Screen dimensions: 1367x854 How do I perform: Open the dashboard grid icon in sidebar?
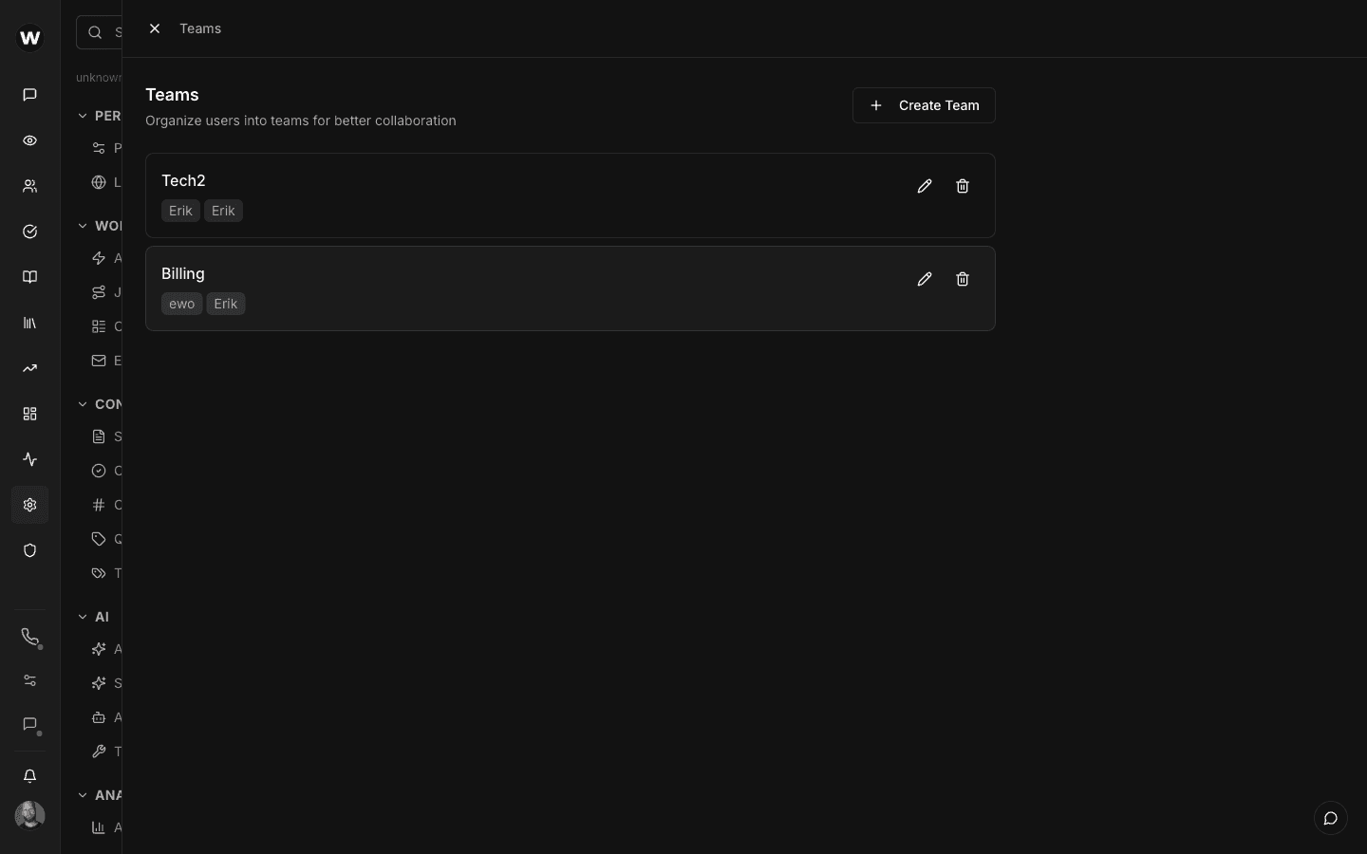click(x=29, y=414)
